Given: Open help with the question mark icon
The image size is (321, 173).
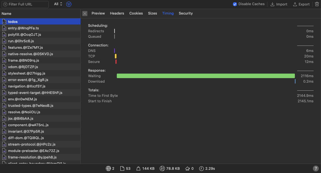Looking at the screenshot, I should pos(316,168).
